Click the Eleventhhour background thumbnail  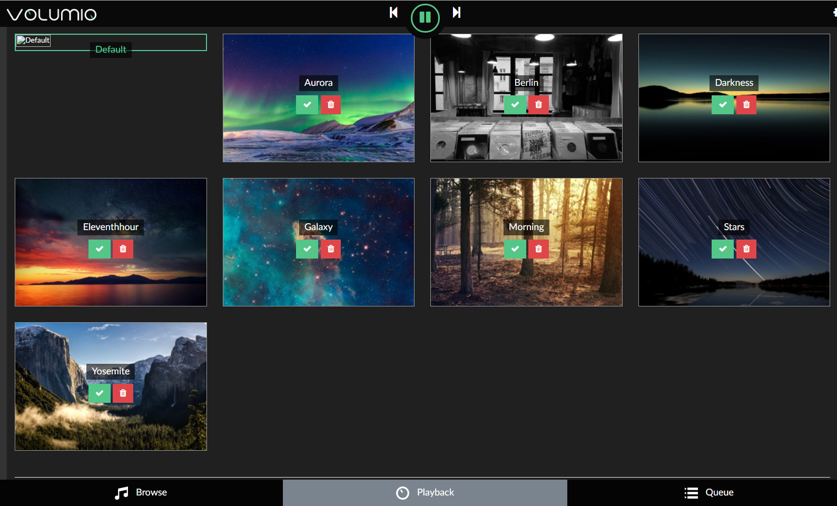[x=111, y=242]
